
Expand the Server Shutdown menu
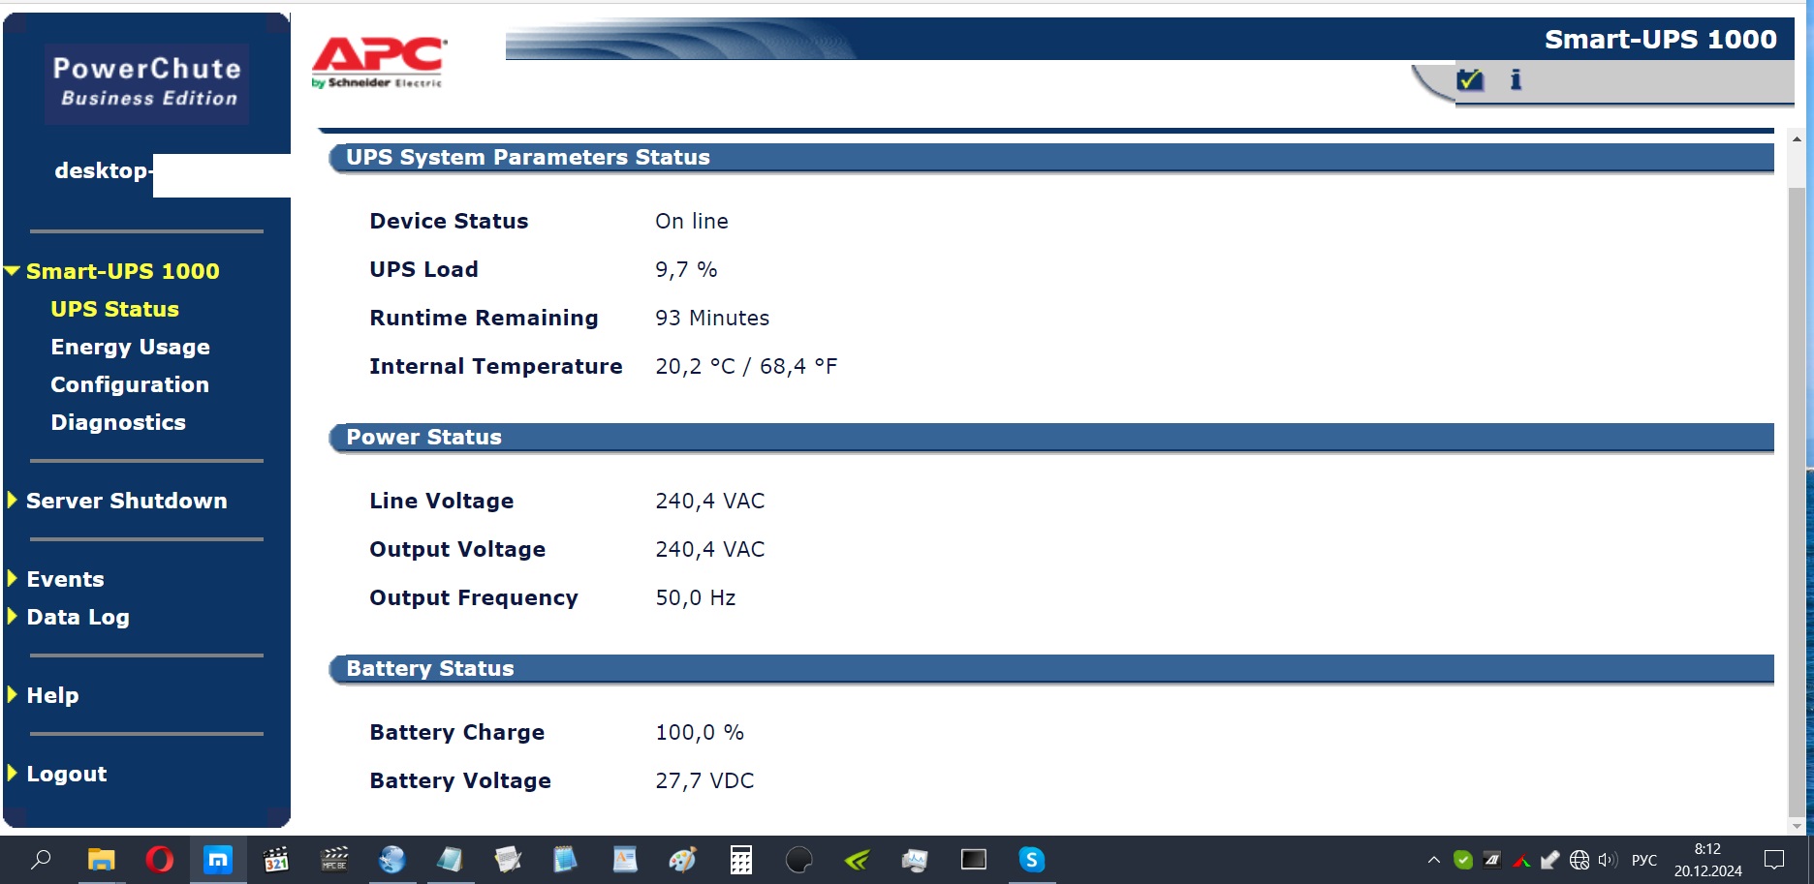click(x=13, y=501)
